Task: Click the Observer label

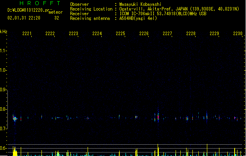Action: tap(79, 4)
